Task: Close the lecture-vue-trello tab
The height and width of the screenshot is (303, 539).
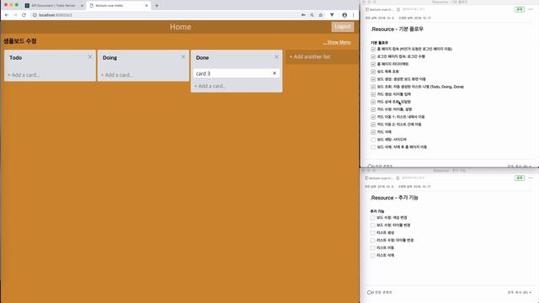Action: [147, 6]
